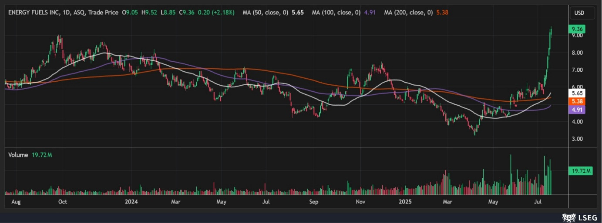This screenshot has height=223, width=602.
Task: Click the orange 5.38 MA value tag
Action: pos(578,101)
